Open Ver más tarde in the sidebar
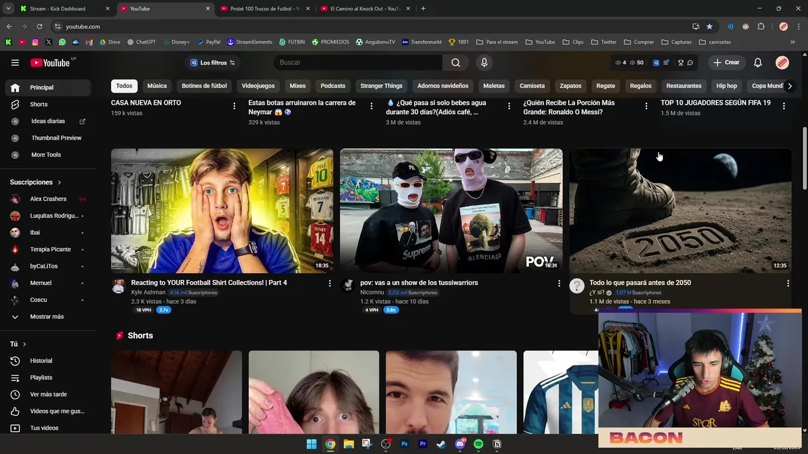The image size is (808, 454). (x=48, y=394)
